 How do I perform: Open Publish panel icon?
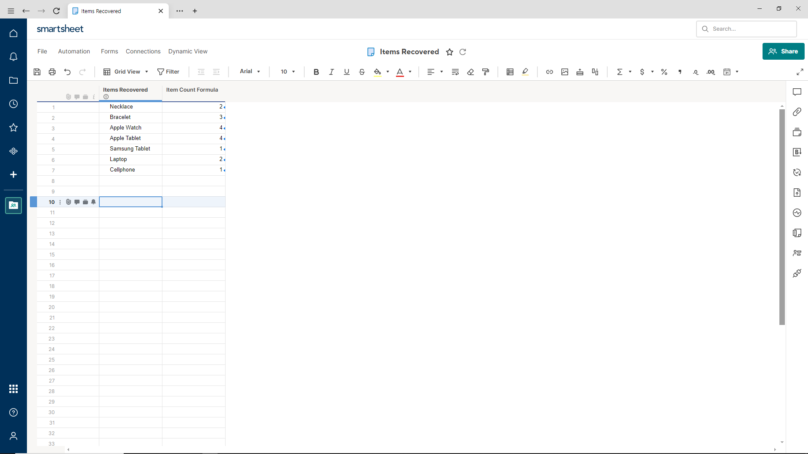797,193
